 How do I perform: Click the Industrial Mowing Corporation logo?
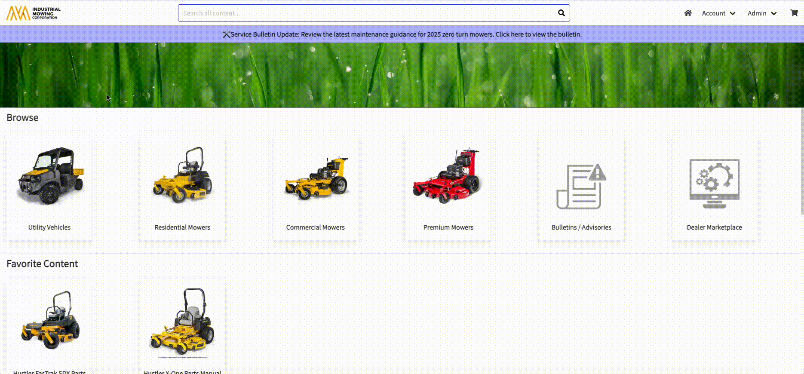34,13
